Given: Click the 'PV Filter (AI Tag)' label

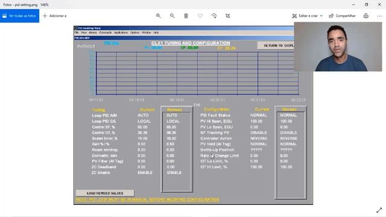Looking at the screenshot, I should pyautogui.click(x=107, y=161).
